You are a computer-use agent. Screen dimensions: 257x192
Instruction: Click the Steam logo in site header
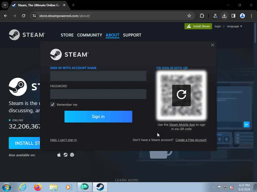pyautogui.click(x=27, y=34)
